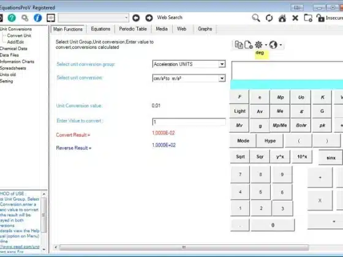This screenshot has width=343, height=257.
Task: Expand the gear icon's dropdown arrow
Action: click(x=266, y=45)
